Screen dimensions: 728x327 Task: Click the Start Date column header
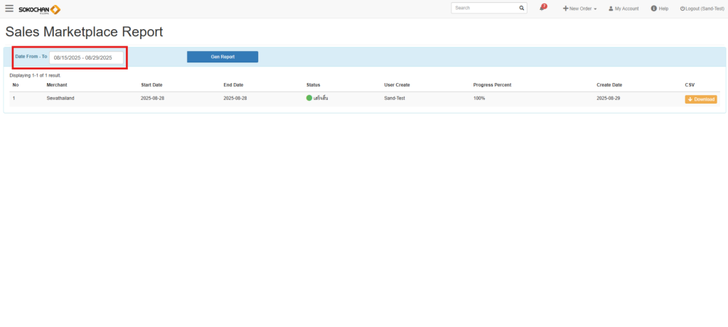point(151,85)
